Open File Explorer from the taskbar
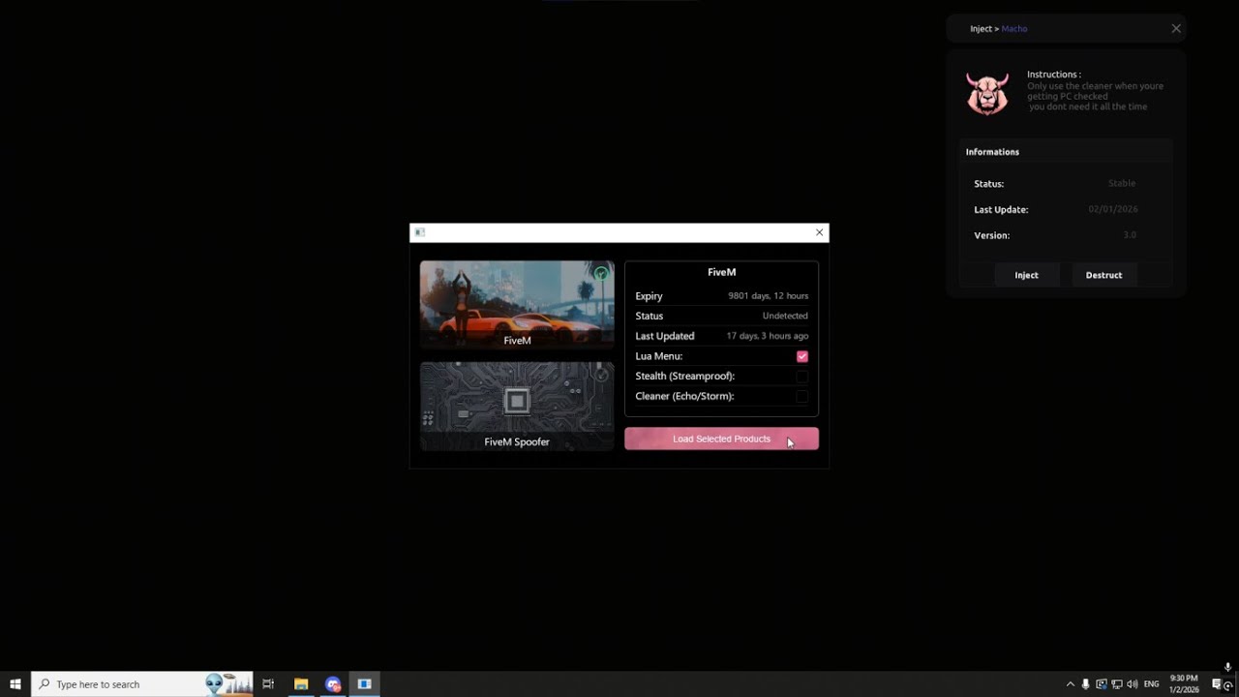The image size is (1239, 697). [301, 684]
